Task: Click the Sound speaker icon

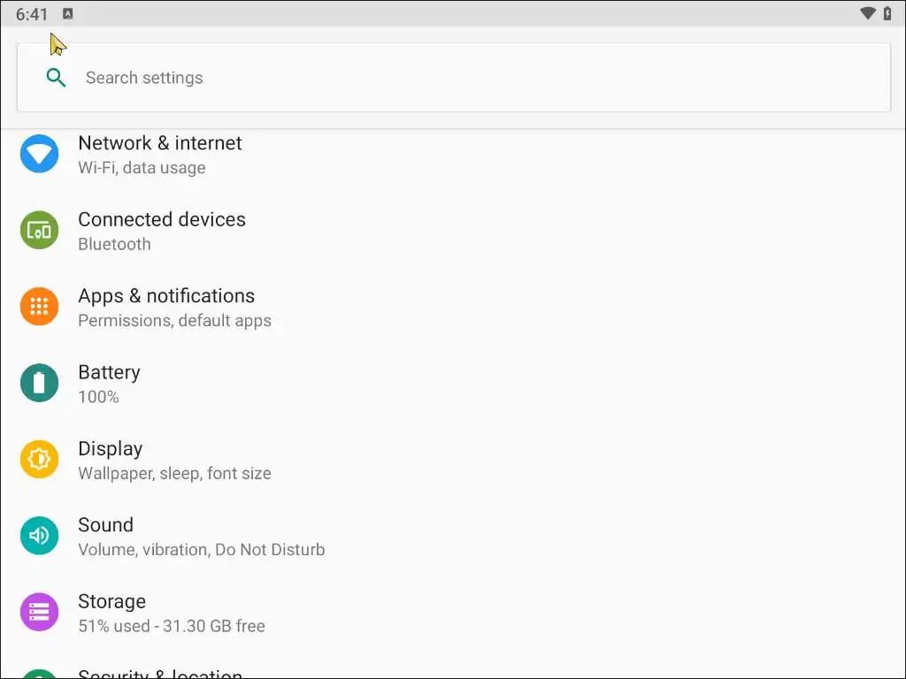Action: tap(40, 536)
